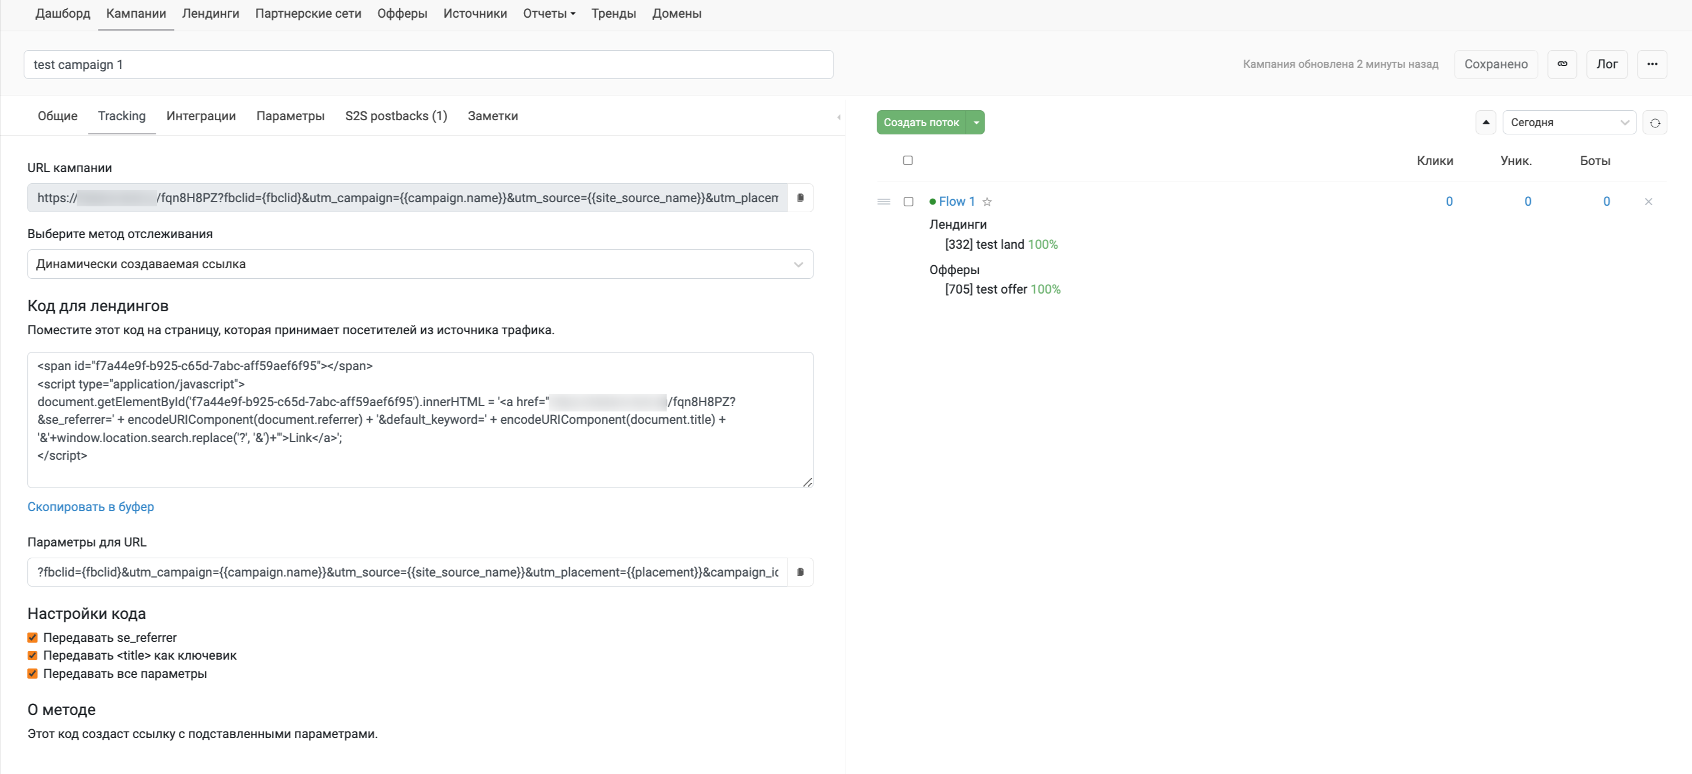
Task: Click the Уник. column header
Action: tap(1516, 161)
